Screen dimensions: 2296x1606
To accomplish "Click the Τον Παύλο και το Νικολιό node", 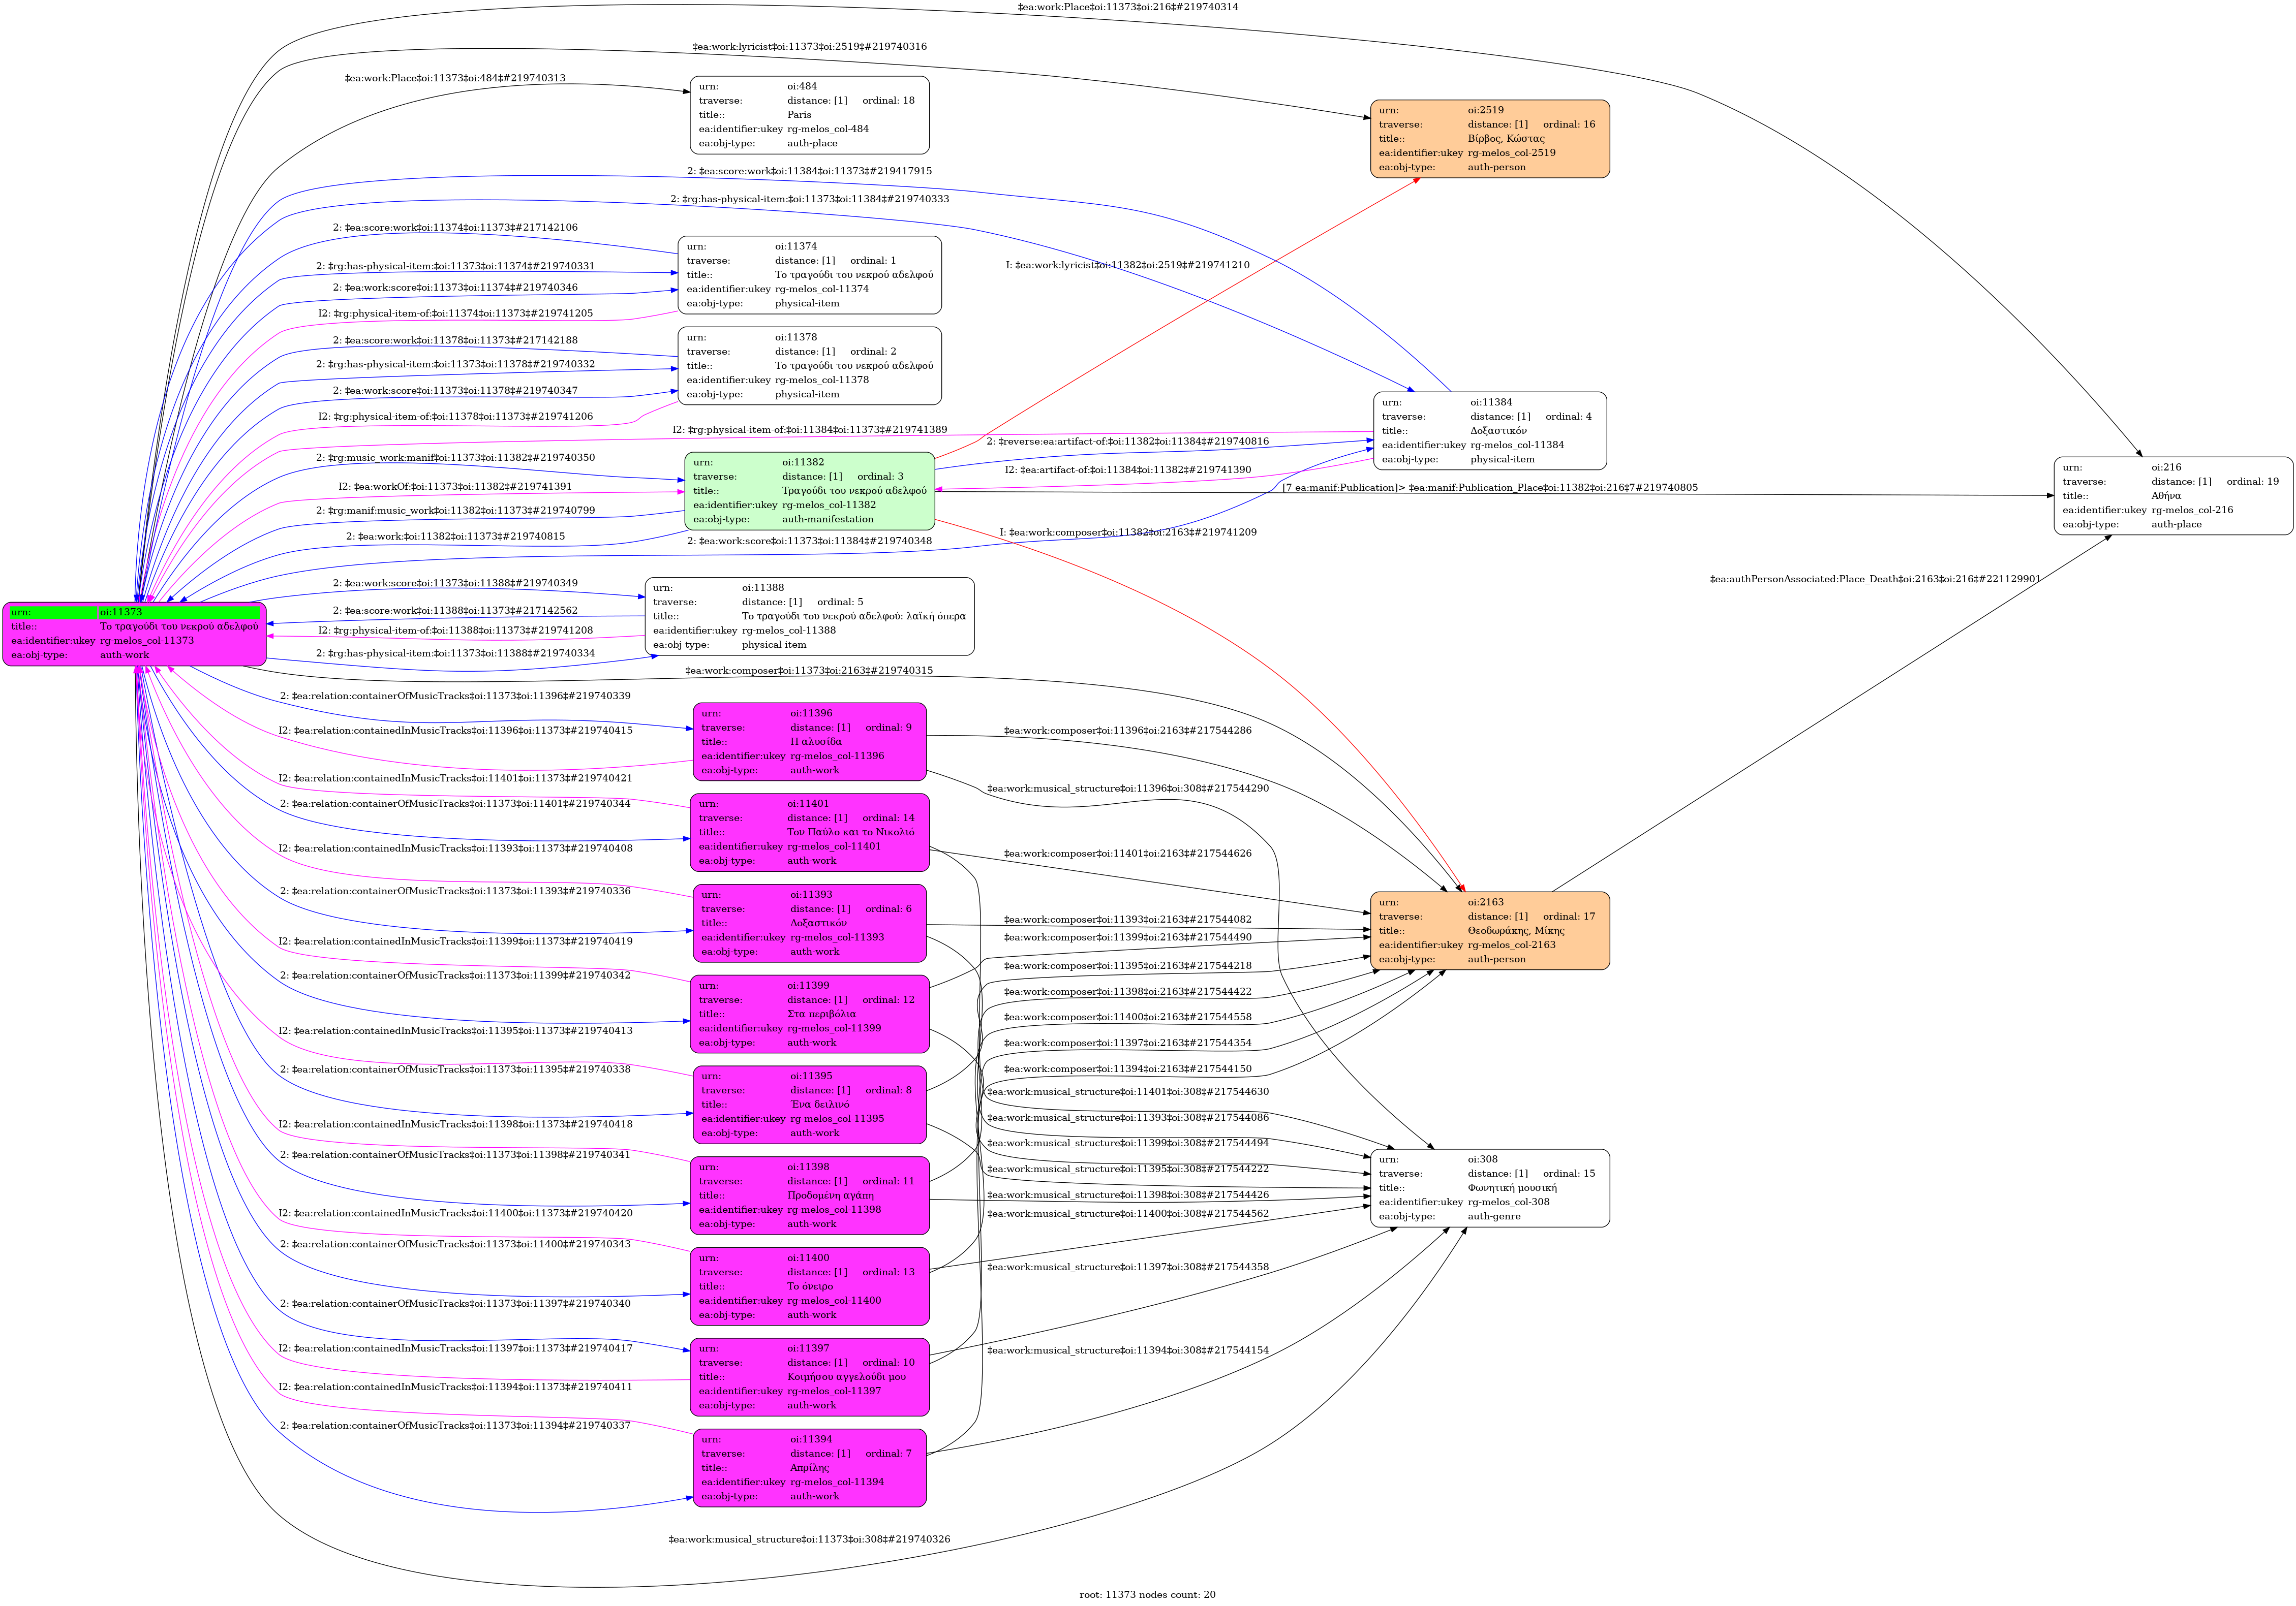I will point(809,833).
